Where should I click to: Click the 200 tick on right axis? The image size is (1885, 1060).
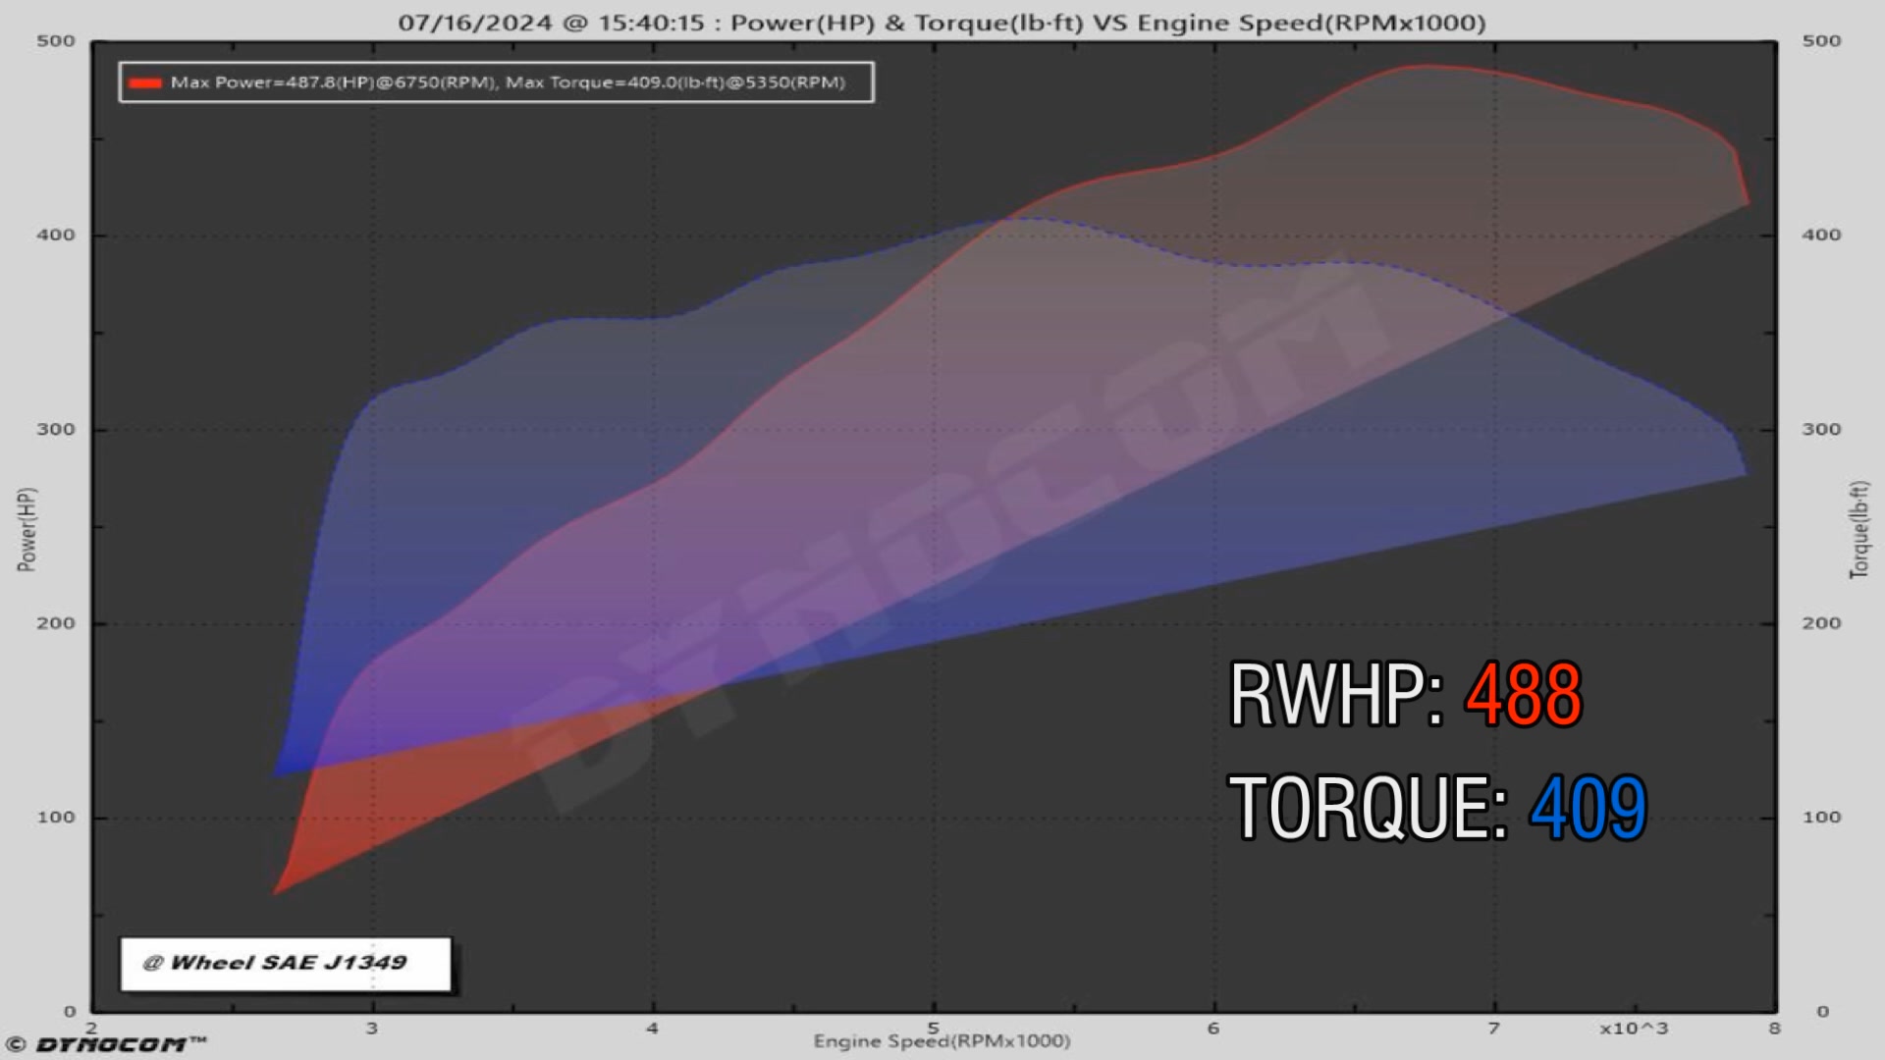1821,623
